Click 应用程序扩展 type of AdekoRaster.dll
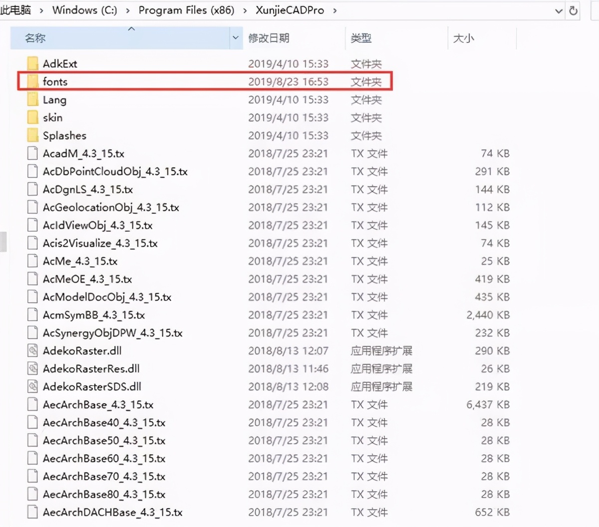 (381, 351)
